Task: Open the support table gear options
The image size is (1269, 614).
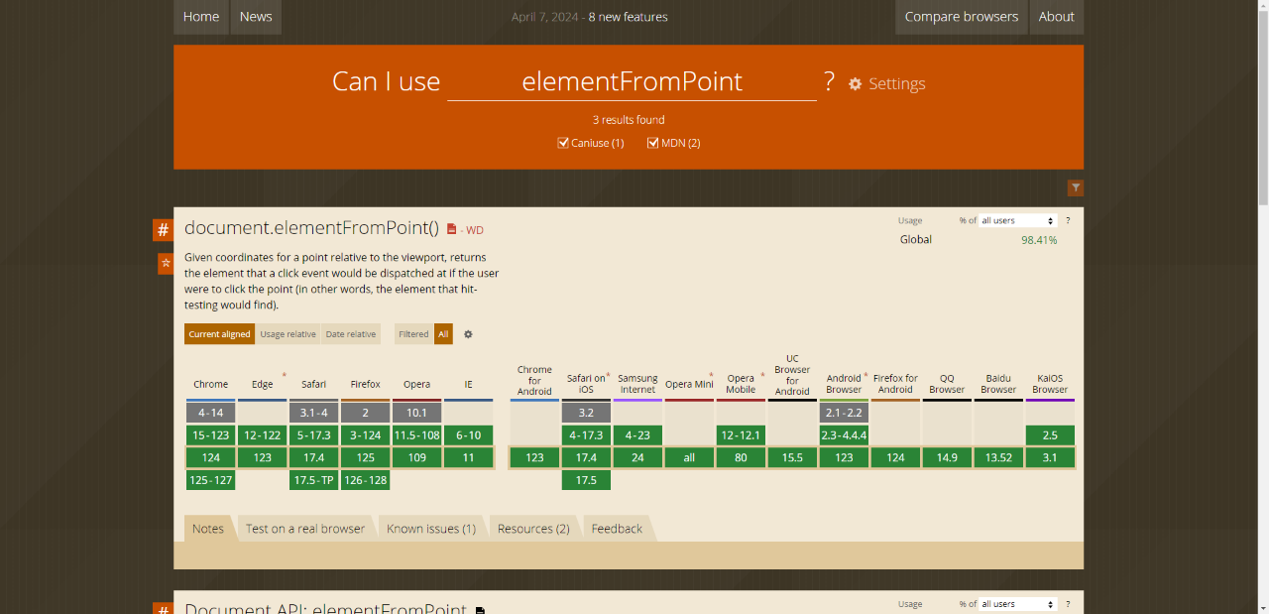Action: [468, 334]
